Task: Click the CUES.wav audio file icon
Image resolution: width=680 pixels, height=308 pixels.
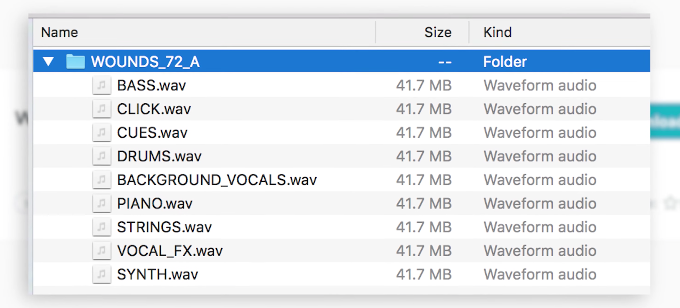Action: (x=102, y=132)
